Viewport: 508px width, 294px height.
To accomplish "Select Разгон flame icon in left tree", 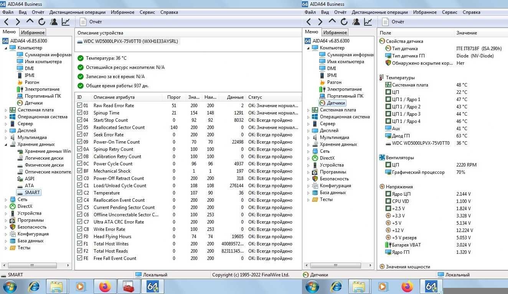I will pyautogui.click(x=20, y=82).
